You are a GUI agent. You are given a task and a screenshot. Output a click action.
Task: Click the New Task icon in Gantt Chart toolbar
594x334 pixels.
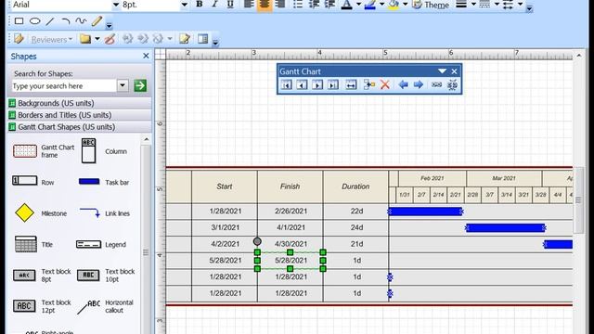[368, 84]
